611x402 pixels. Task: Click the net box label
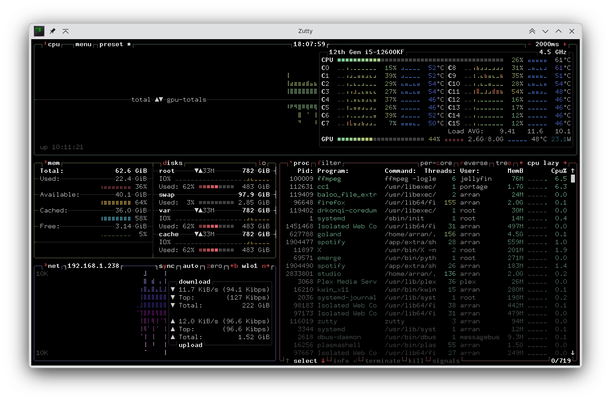(x=54, y=266)
